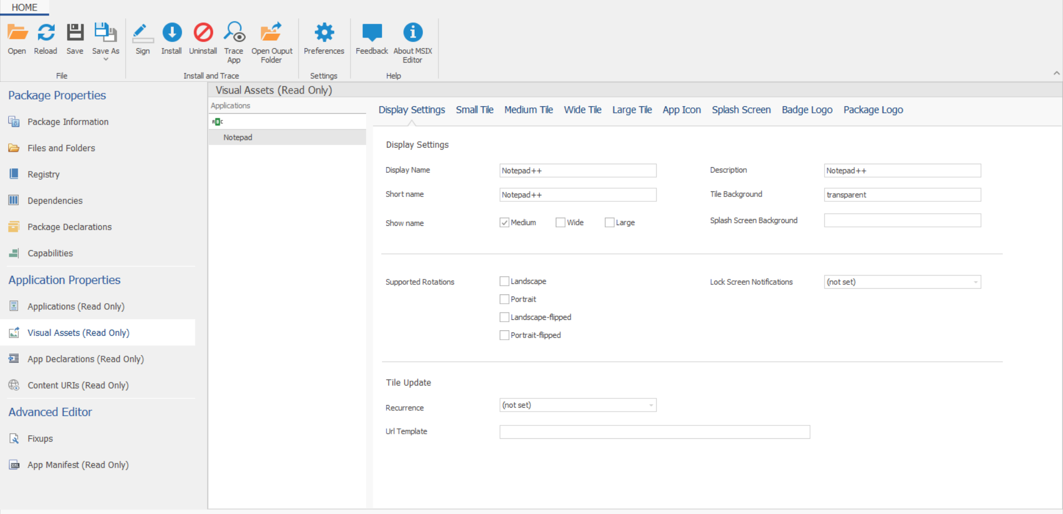Click the Description input field
This screenshot has width=1063, height=514.
click(x=902, y=170)
